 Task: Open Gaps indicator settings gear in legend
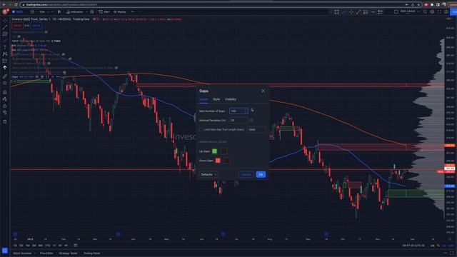pyautogui.click(x=42, y=76)
